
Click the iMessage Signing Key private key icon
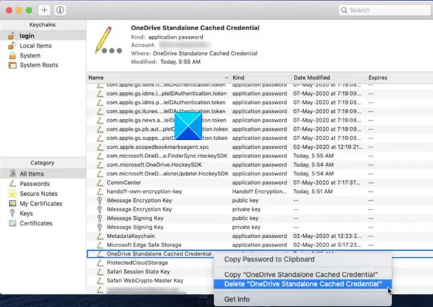(x=100, y=227)
